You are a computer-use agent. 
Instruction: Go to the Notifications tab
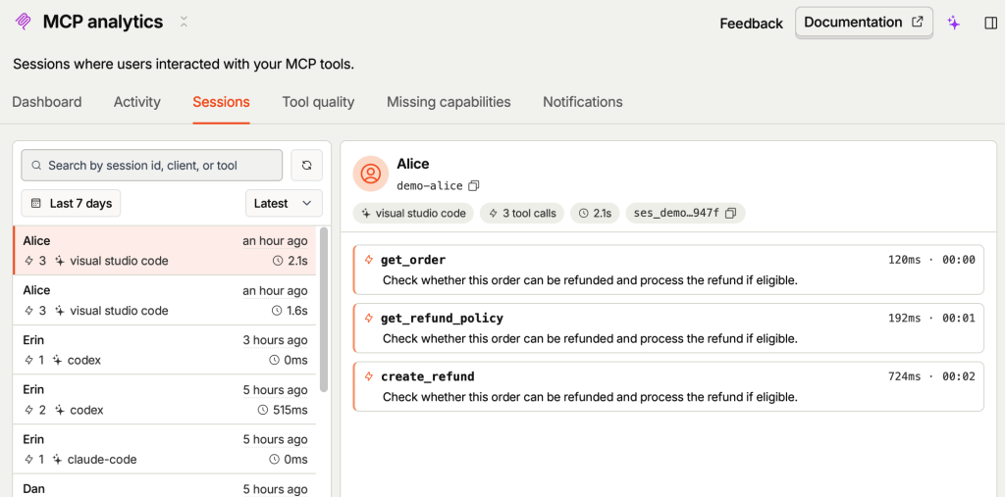(583, 102)
